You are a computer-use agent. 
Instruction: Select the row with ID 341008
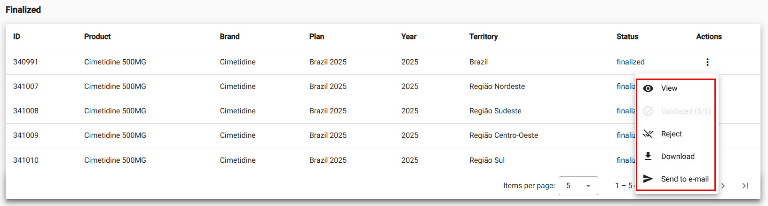pos(26,111)
